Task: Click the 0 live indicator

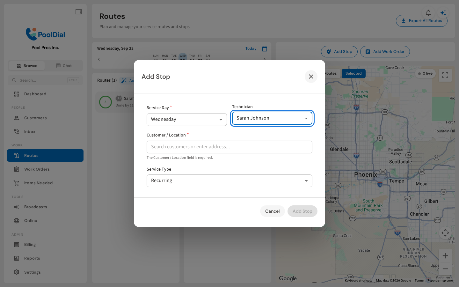Action: (425, 74)
